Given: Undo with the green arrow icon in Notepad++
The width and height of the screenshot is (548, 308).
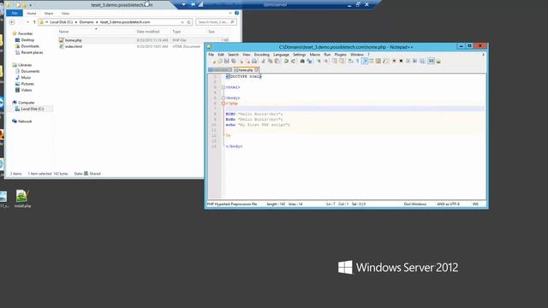Looking at the screenshot, I should click(x=286, y=61).
